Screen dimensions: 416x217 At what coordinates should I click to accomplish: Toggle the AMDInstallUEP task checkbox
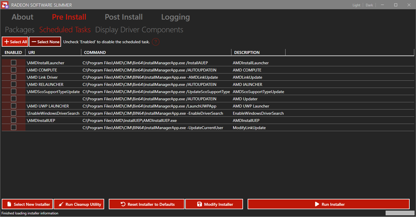click(14, 120)
